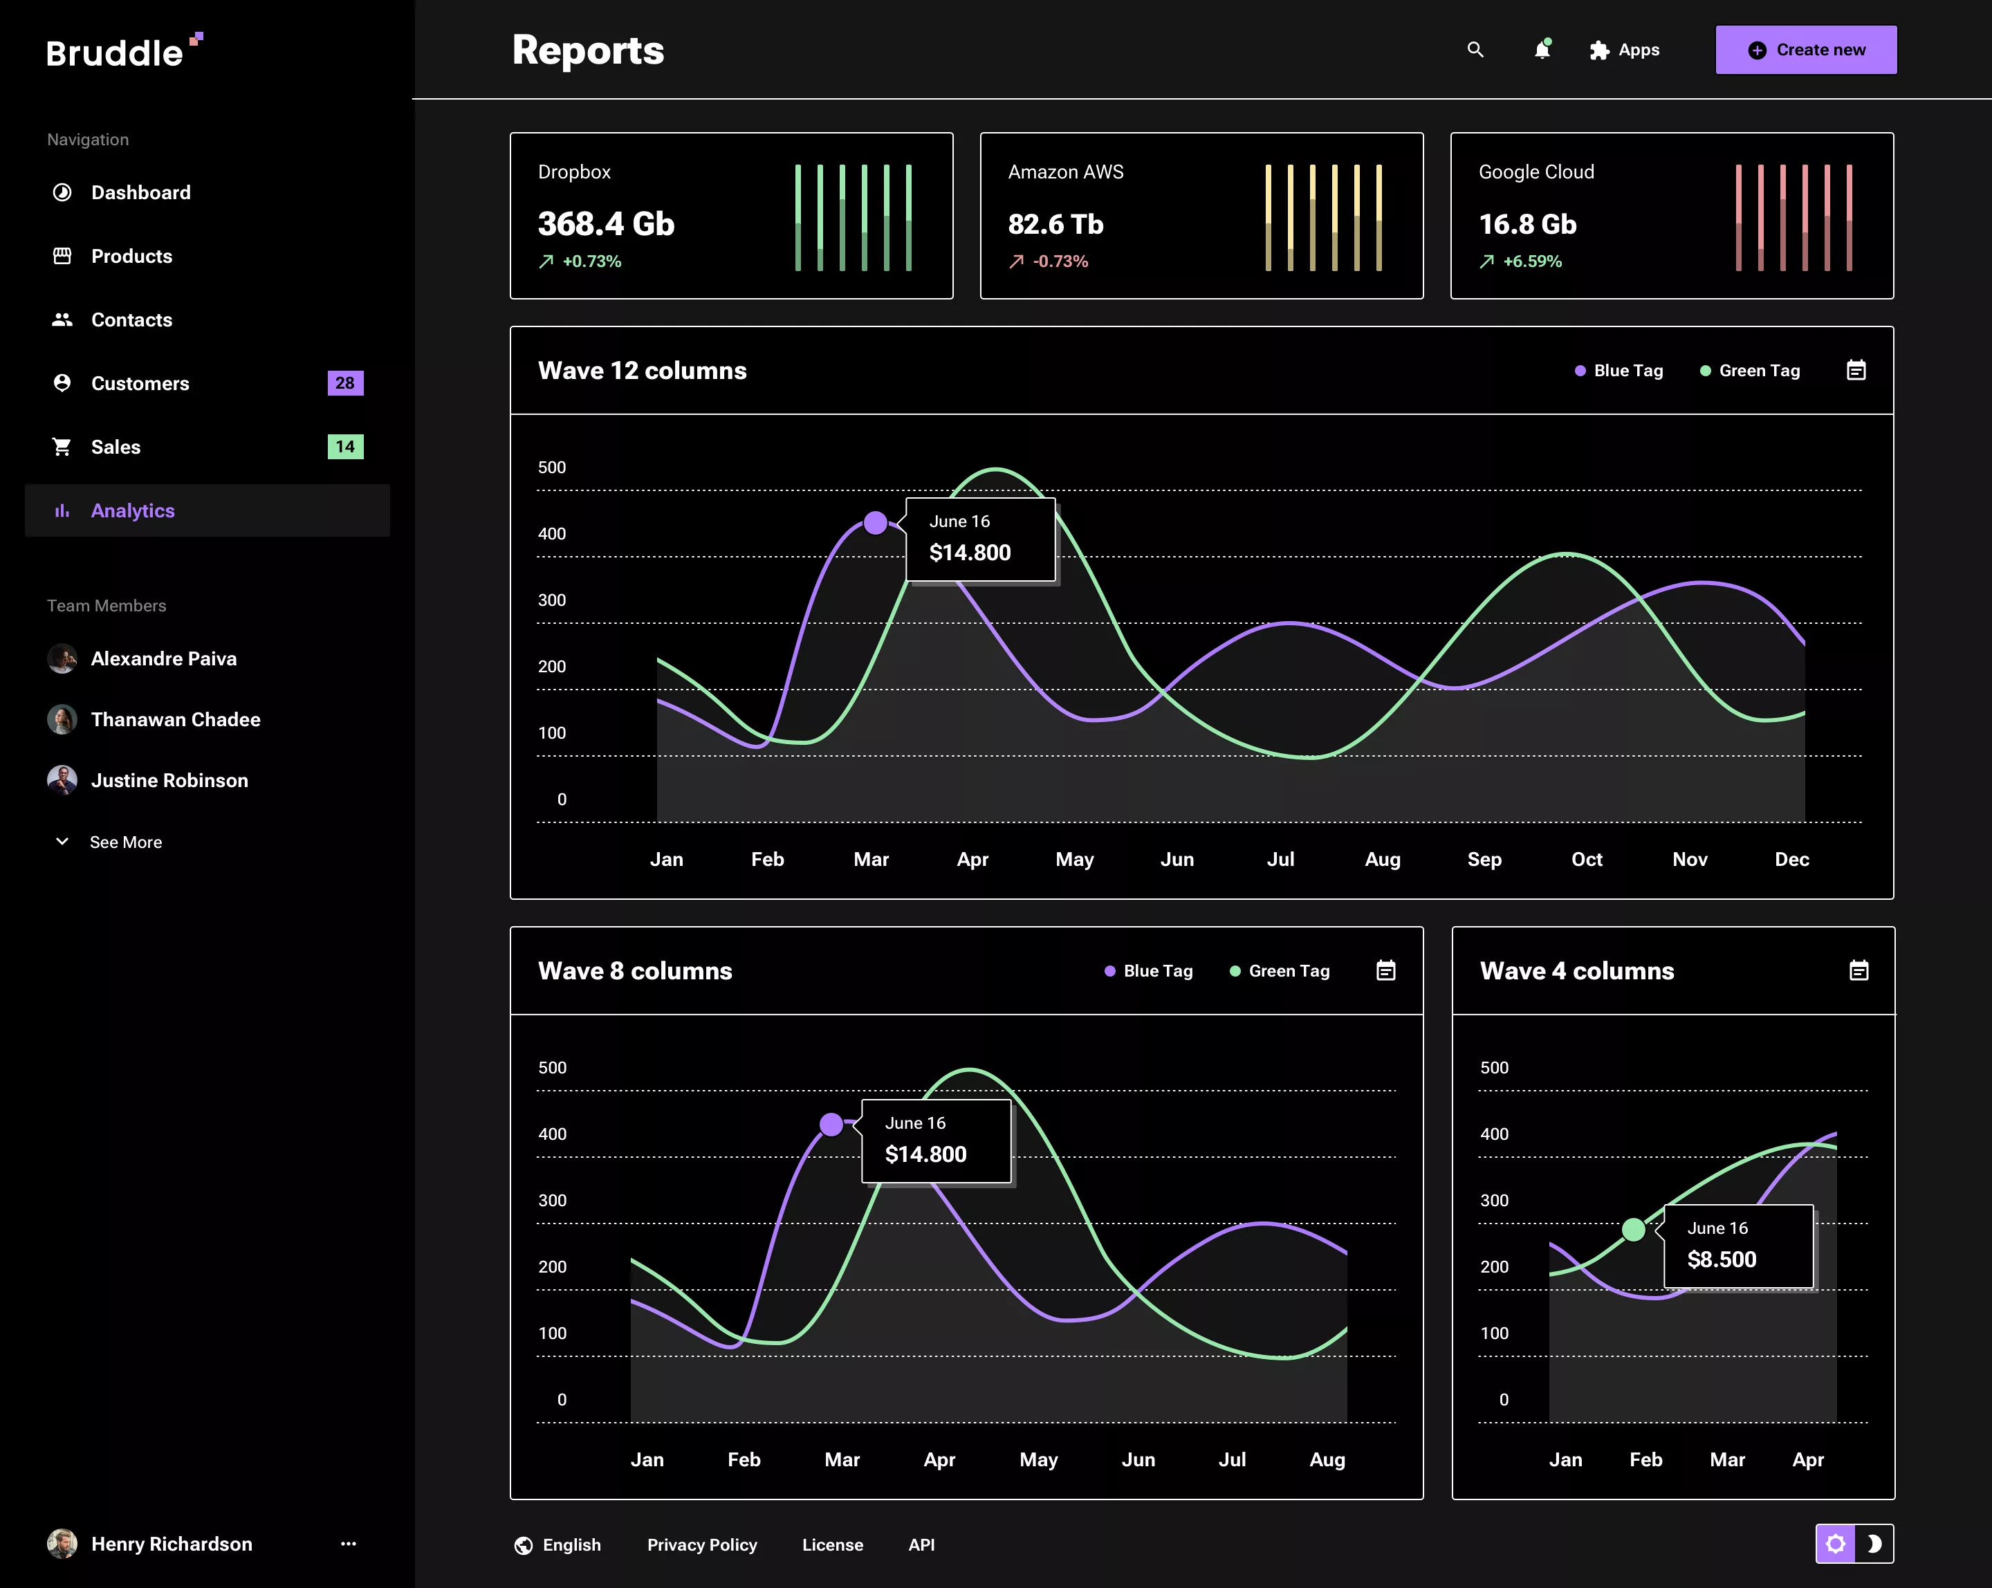The height and width of the screenshot is (1588, 1992).
Task: Toggle dark mode with the moon icon
Action: (1874, 1543)
